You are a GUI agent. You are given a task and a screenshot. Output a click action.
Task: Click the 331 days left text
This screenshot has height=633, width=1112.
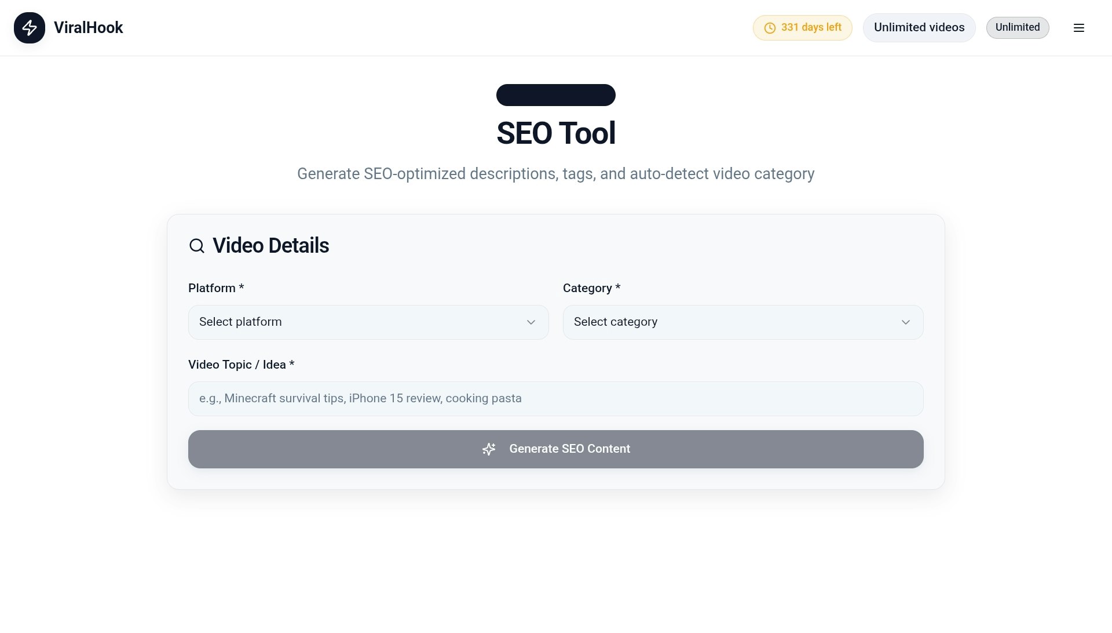(811, 27)
